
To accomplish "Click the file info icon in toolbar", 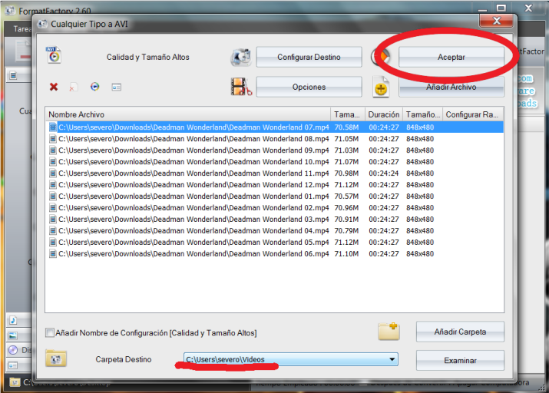I will coord(117,87).
